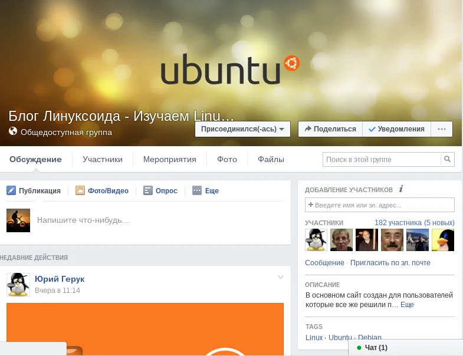Click the Поделиться button

(x=330, y=129)
